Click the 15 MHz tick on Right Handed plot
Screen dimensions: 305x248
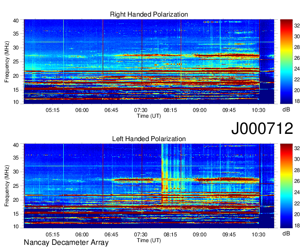[x=16, y=90]
